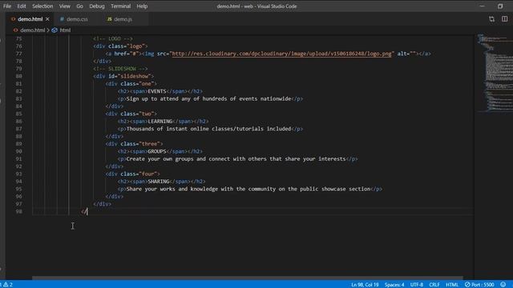Select the demo.html editor tab
The image size is (513, 288).
pos(30,19)
